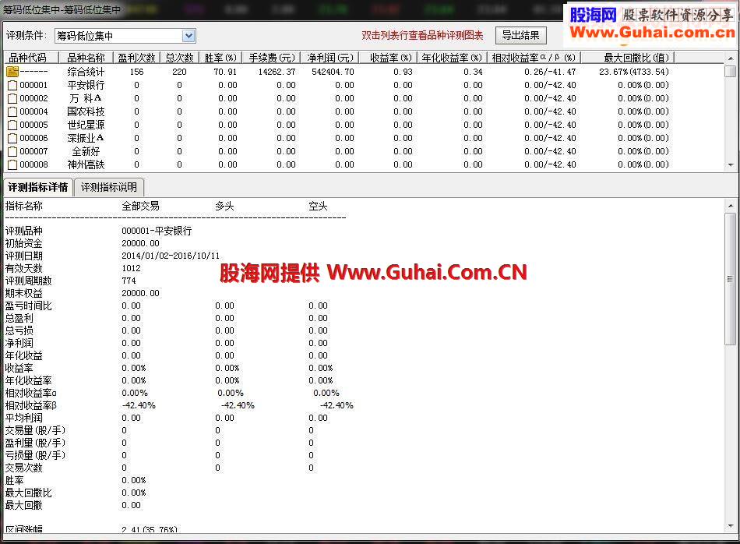The height and width of the screenshot is (544, 740).
Task: Toggle the checkbox for 000004 国农科技
Action: coord(12,112)
